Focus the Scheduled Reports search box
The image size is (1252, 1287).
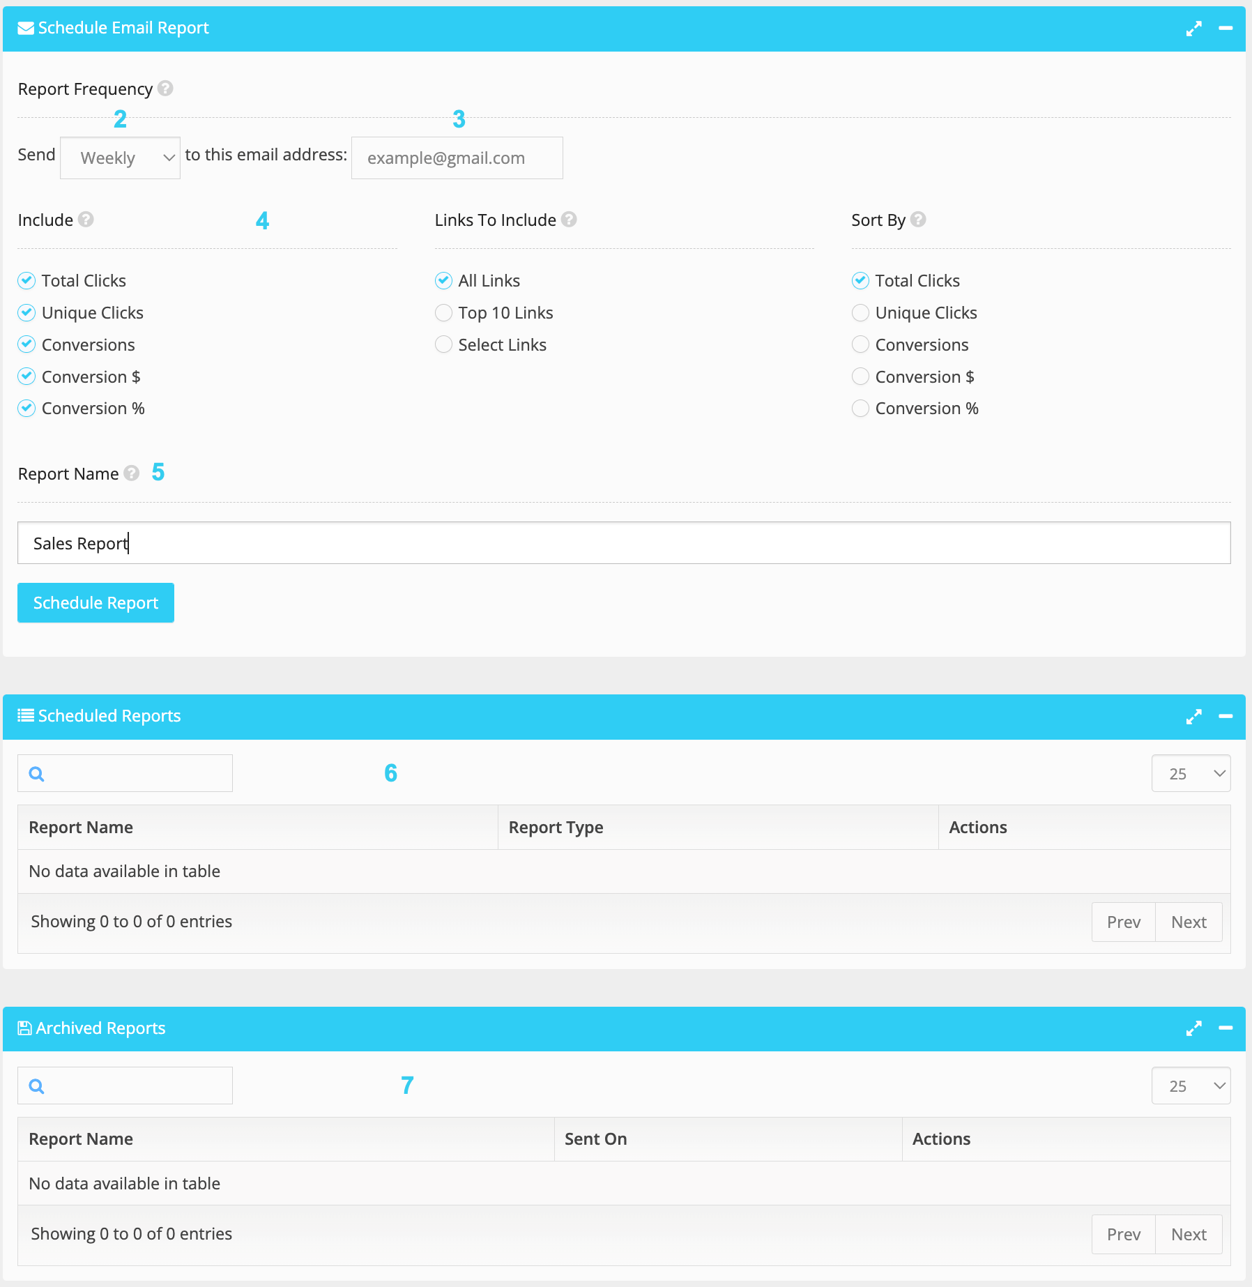pyautogui.click(x=125, y=774)
